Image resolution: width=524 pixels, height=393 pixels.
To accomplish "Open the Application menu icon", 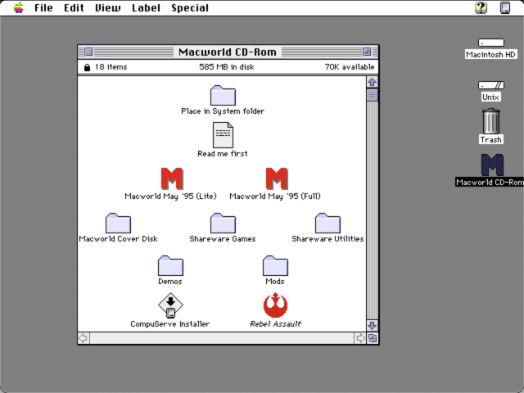I will [x=505, y=7].
